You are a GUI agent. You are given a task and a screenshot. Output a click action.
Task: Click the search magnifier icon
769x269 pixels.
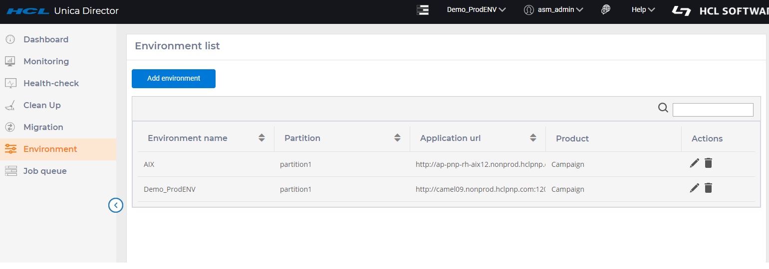tap(663, 108)
